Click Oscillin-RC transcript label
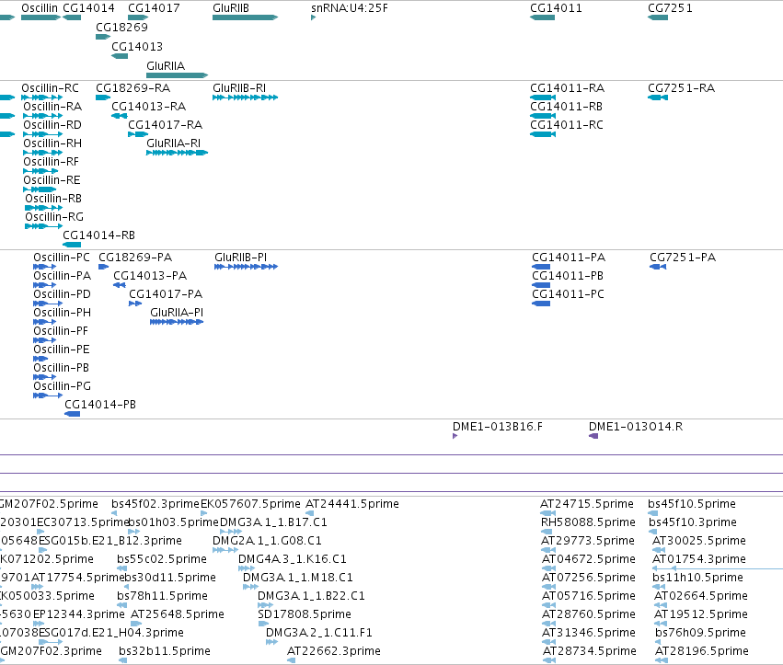783x665 pixels. 50,88
